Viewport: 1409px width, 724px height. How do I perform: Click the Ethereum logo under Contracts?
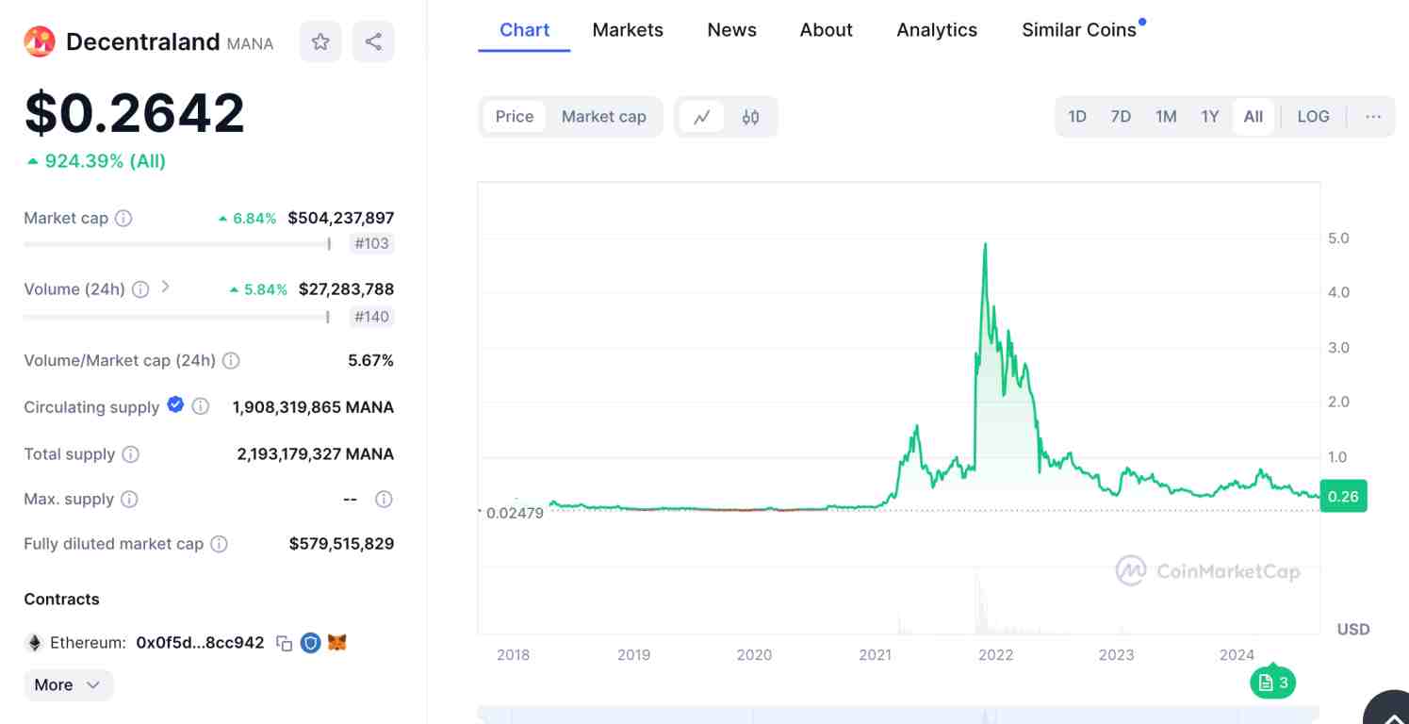coord(34,643)
